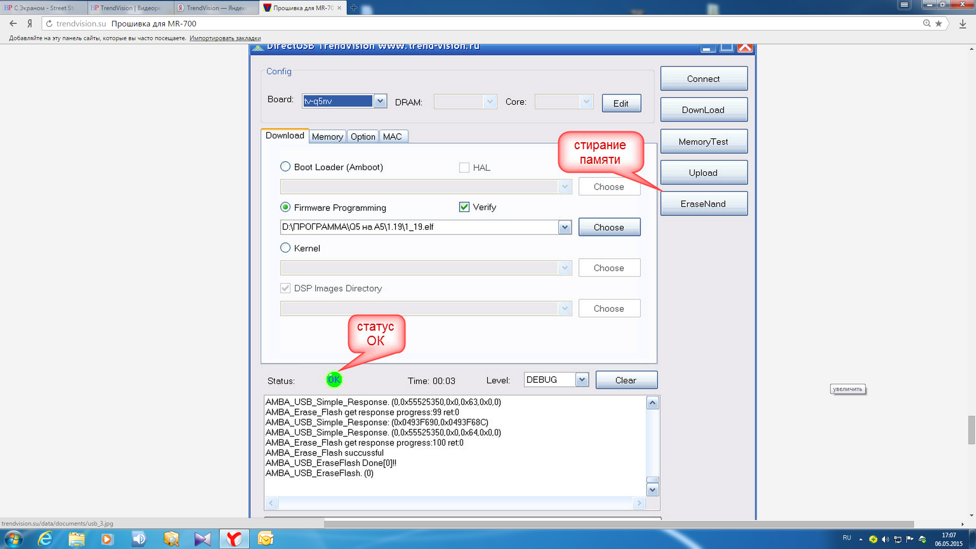Screen dimensions: 976x549
Task: Open the DEBUG level dropdown
Action: (x=582, y=380)
